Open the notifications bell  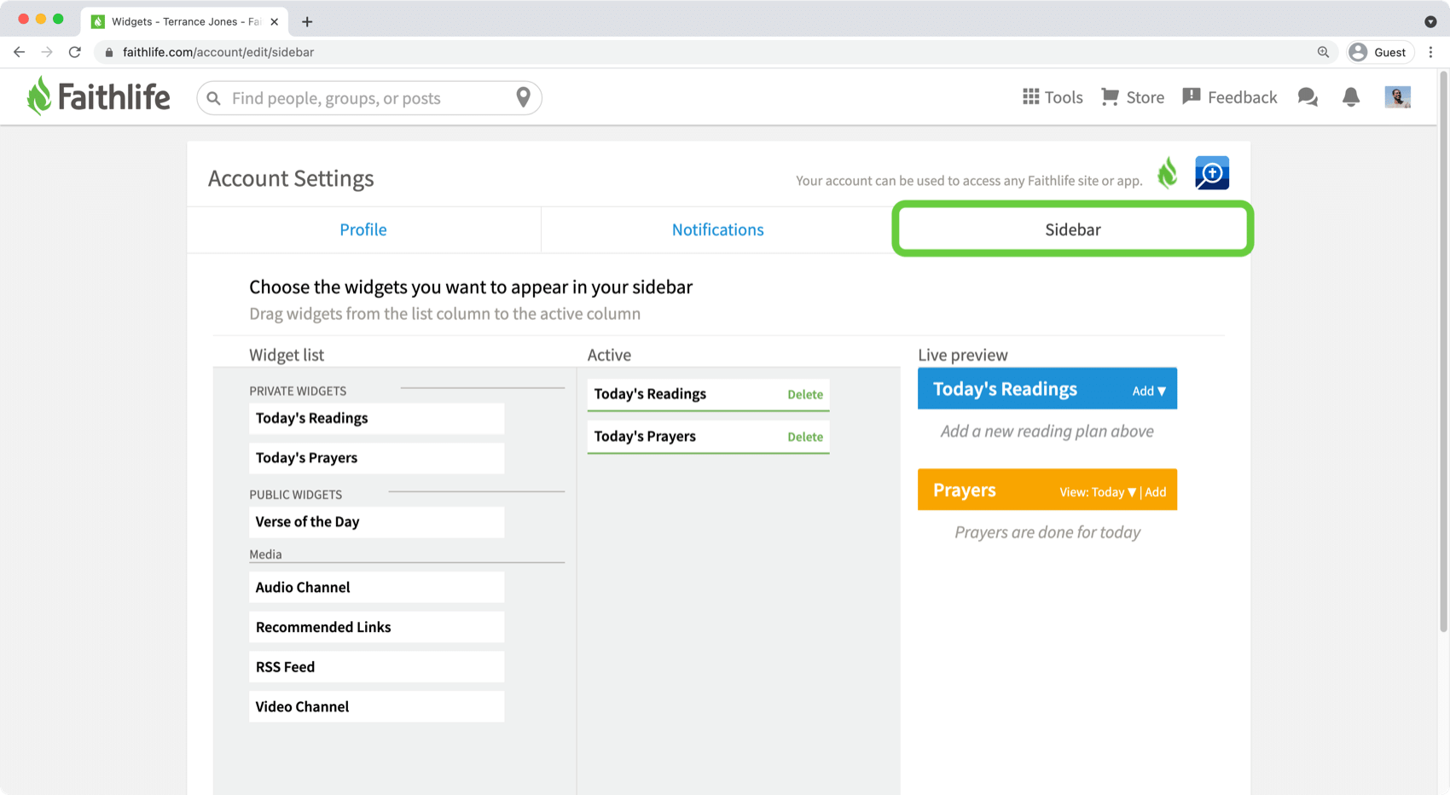point(1351,97)
